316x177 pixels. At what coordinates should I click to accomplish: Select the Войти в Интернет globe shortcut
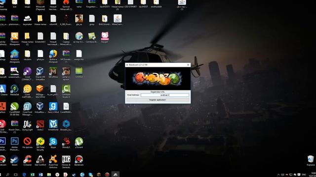[53, 56]
